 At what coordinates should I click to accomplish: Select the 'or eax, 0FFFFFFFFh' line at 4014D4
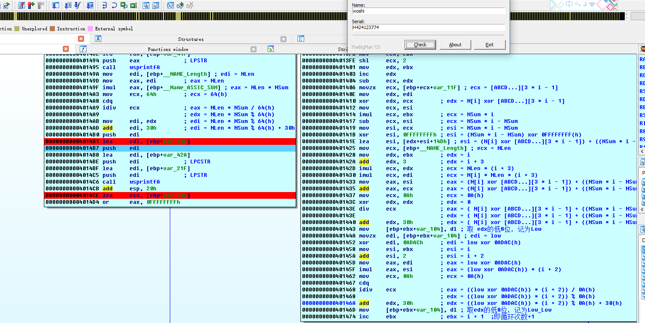pyautogui.click(x=170, y=202)
